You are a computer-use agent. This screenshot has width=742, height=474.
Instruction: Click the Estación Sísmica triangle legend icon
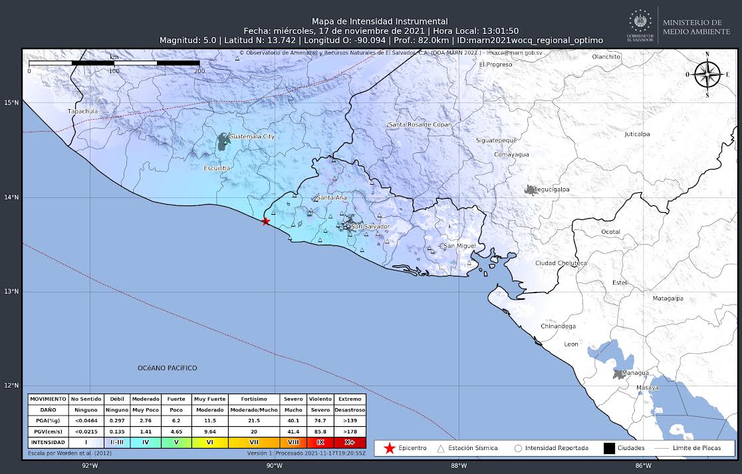pos(440,448)
